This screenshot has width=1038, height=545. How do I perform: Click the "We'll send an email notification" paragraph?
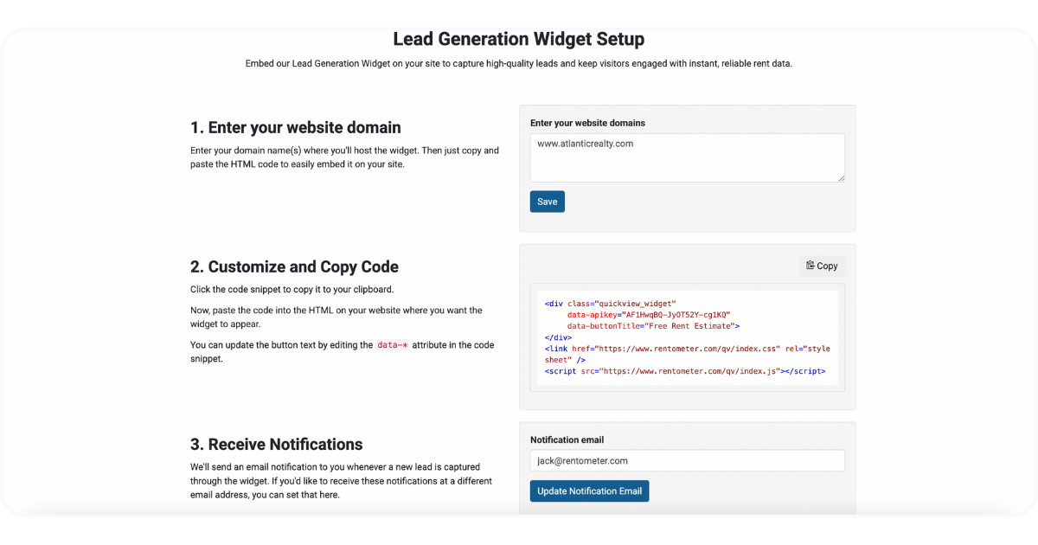[341, 481]
